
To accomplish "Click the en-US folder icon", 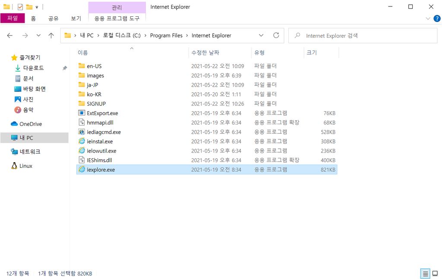I will [x=82, y=66].
